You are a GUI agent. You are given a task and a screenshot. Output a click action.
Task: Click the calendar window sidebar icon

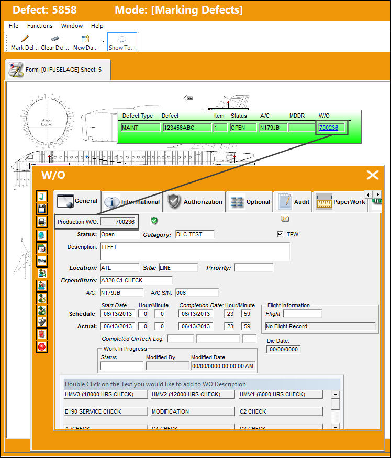click(42, 248)
